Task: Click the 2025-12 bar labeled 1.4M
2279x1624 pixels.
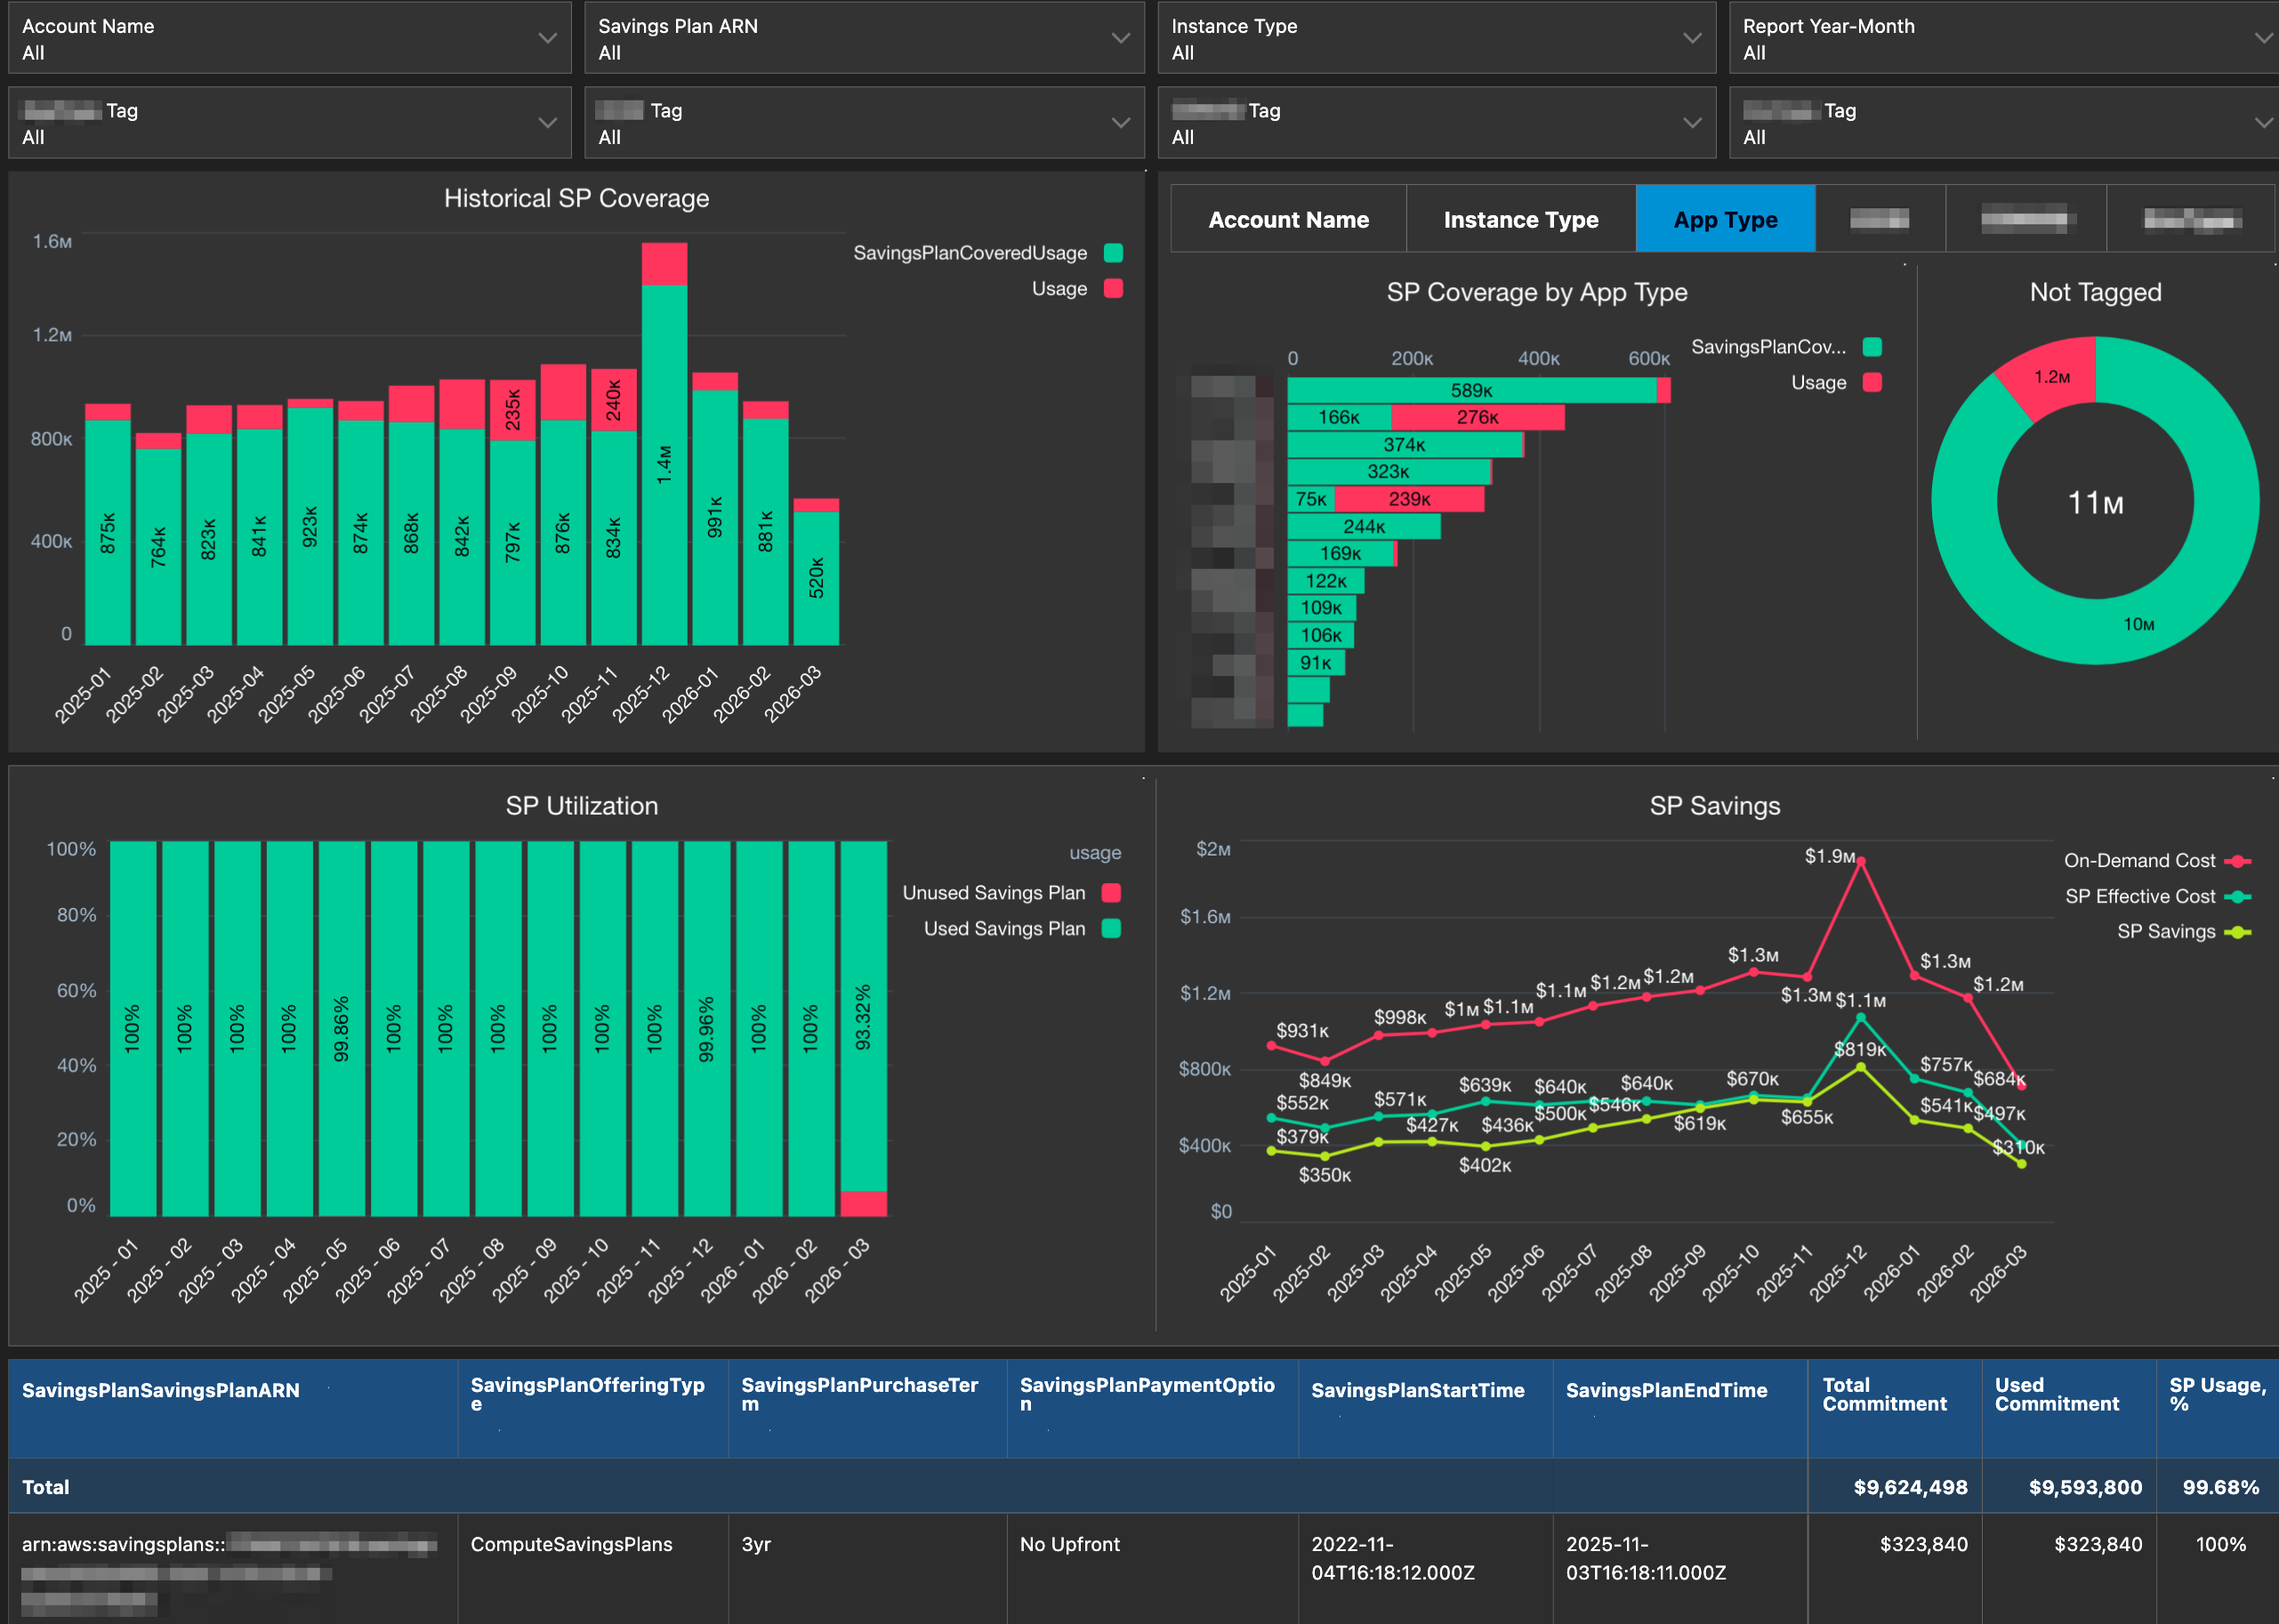Action: click(x=664, y=465)
